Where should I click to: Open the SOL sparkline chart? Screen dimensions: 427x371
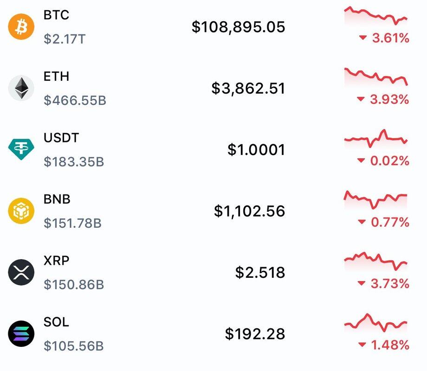(375, 323)
